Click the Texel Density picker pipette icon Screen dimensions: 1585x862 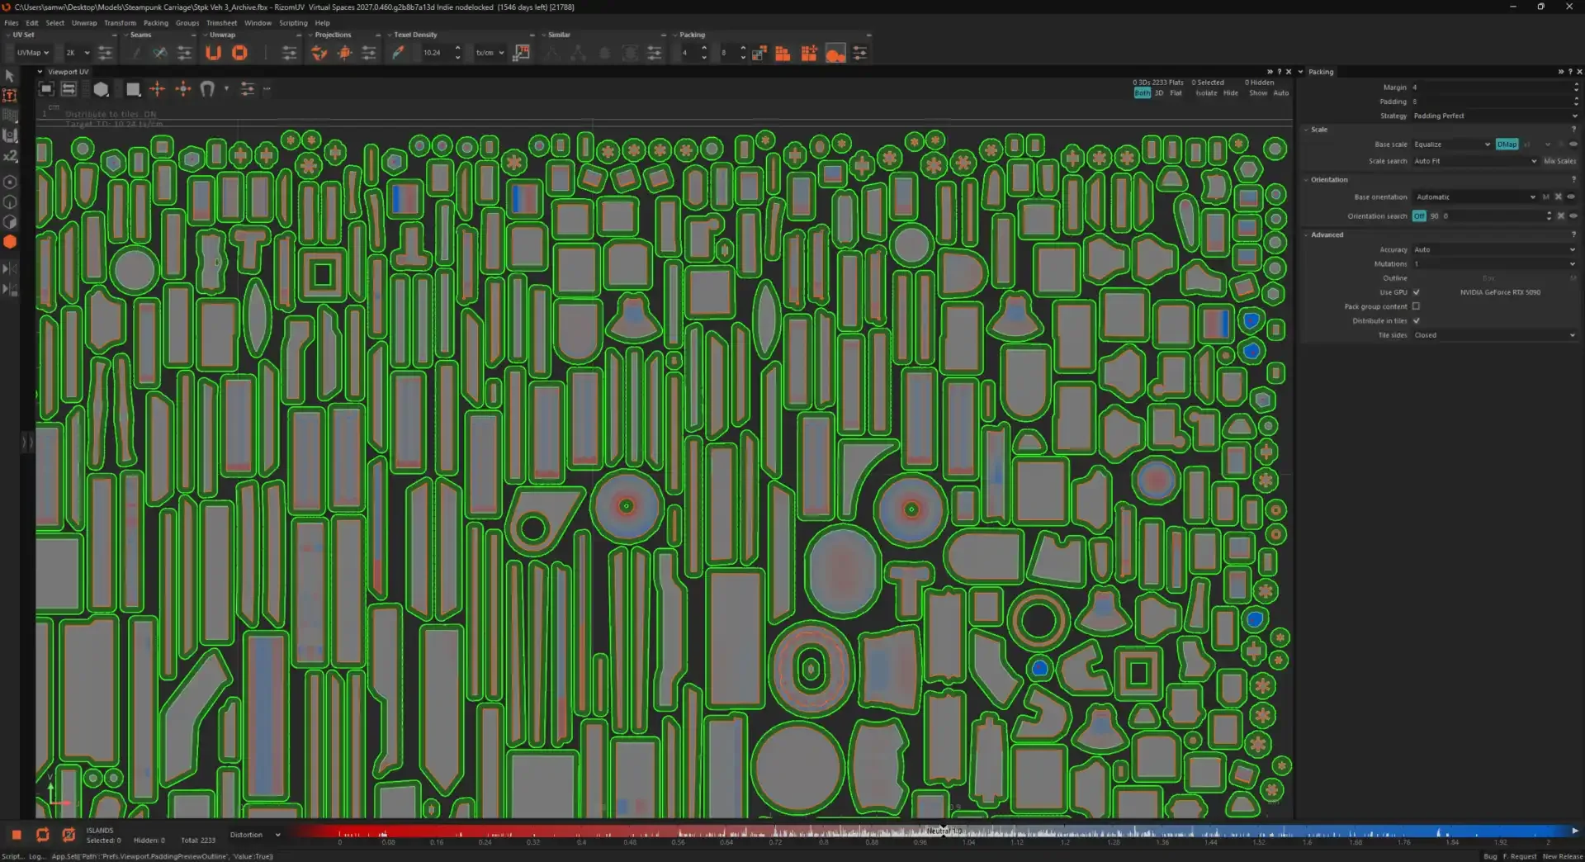[x=398, y=53]
